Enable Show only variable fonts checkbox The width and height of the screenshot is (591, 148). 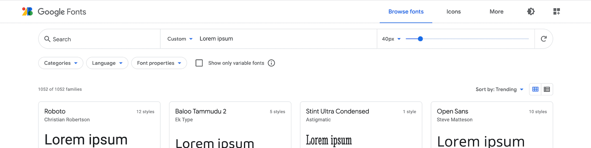[x=199, y=63]
